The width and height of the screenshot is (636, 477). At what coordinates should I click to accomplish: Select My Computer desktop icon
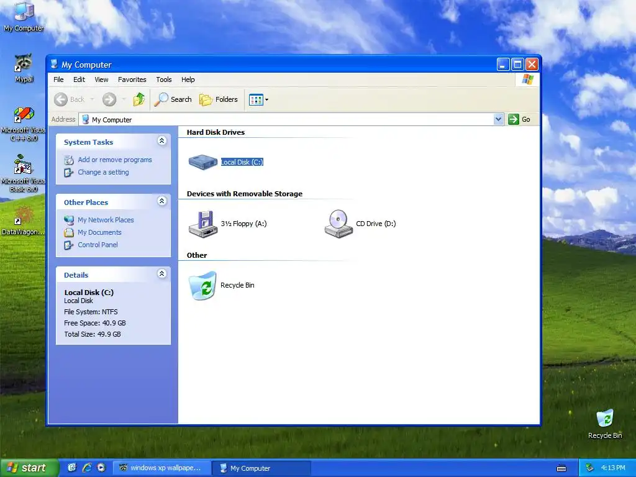click(x=24, y=16)
